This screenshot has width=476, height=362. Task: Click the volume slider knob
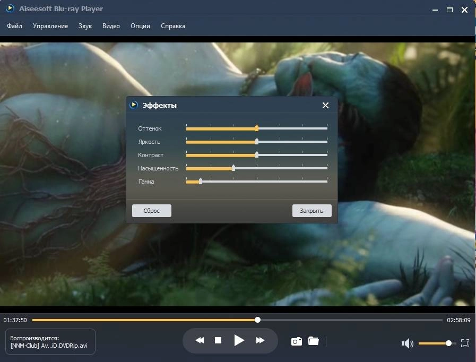tap(448, 343)
